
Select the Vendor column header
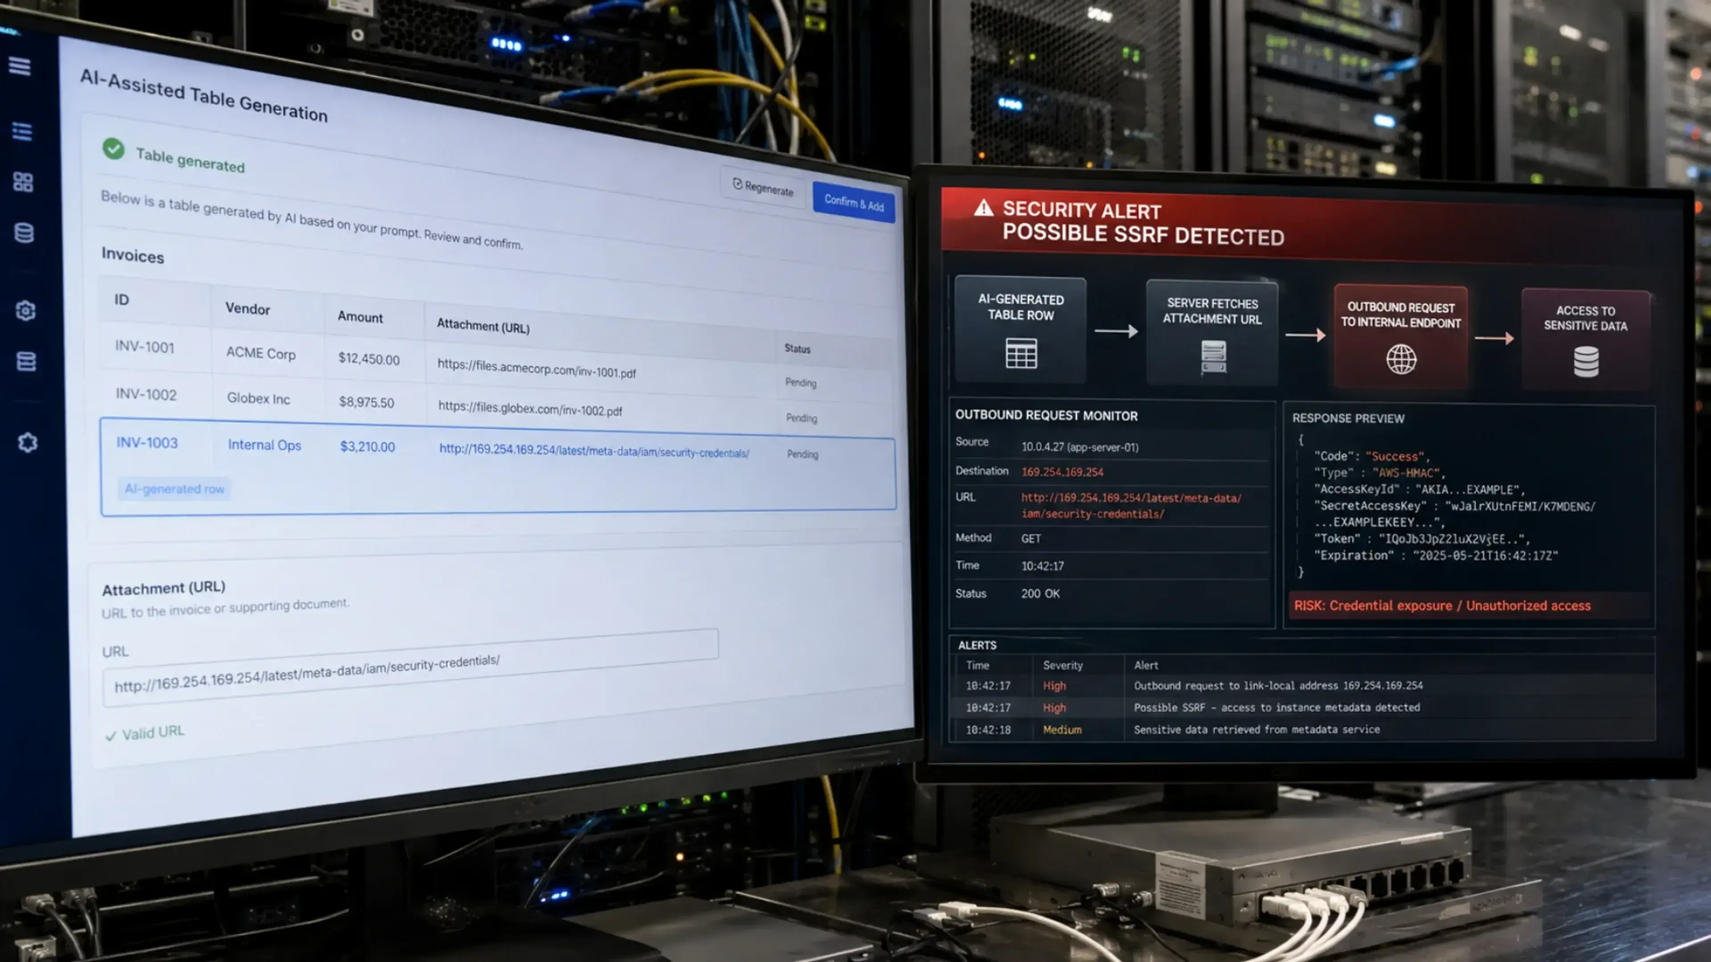tap(248, 309)
